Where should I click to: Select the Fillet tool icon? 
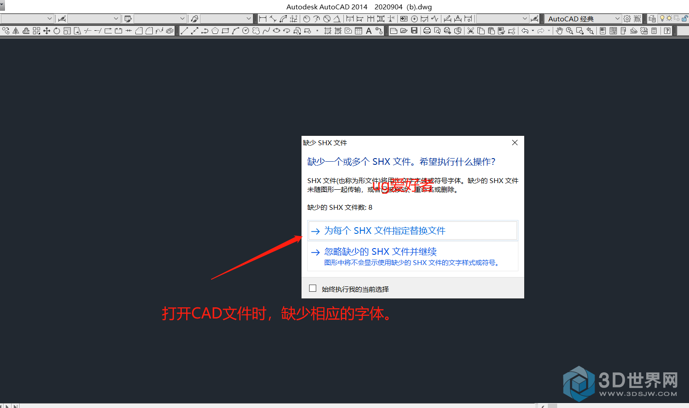149,31
